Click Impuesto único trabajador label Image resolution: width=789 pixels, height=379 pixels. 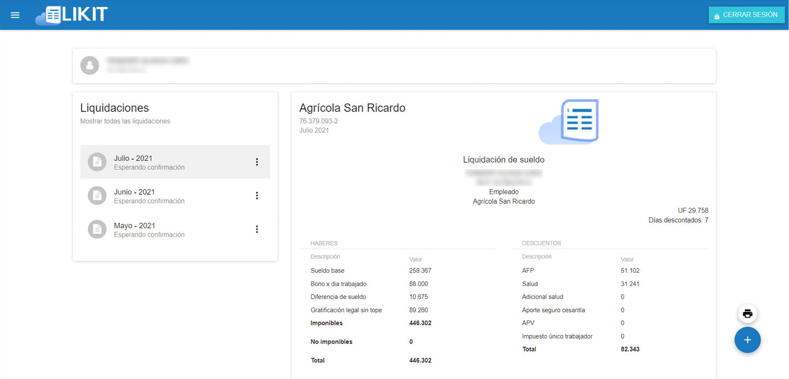pos(557,336)
